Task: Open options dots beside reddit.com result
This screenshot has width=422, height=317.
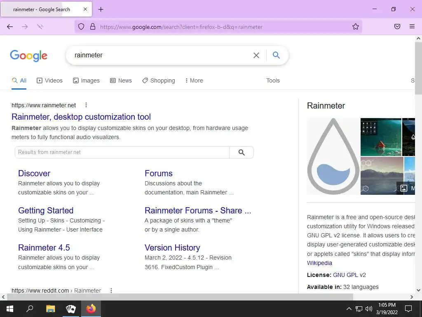Action: click(x=111, y=290)
